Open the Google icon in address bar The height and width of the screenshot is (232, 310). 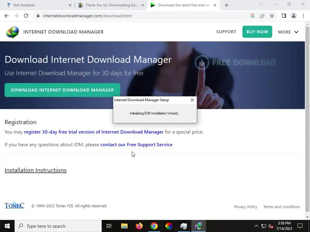(252, 16)
